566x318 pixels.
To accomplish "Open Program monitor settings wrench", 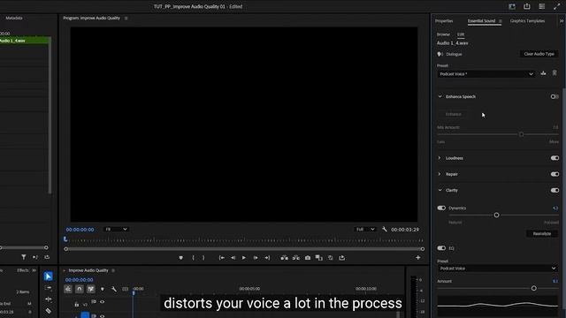I will 385,230.
